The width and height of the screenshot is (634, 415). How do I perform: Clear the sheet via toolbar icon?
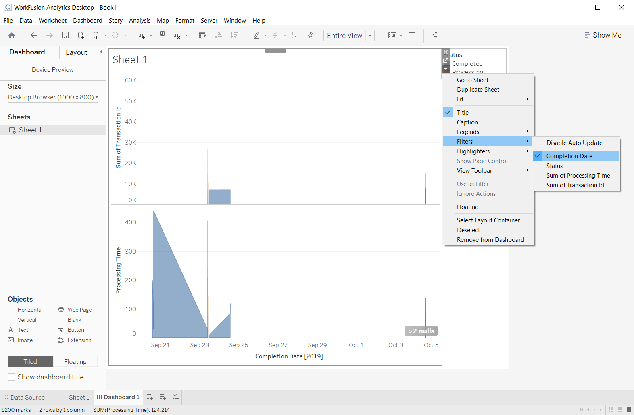pos(176,36)
